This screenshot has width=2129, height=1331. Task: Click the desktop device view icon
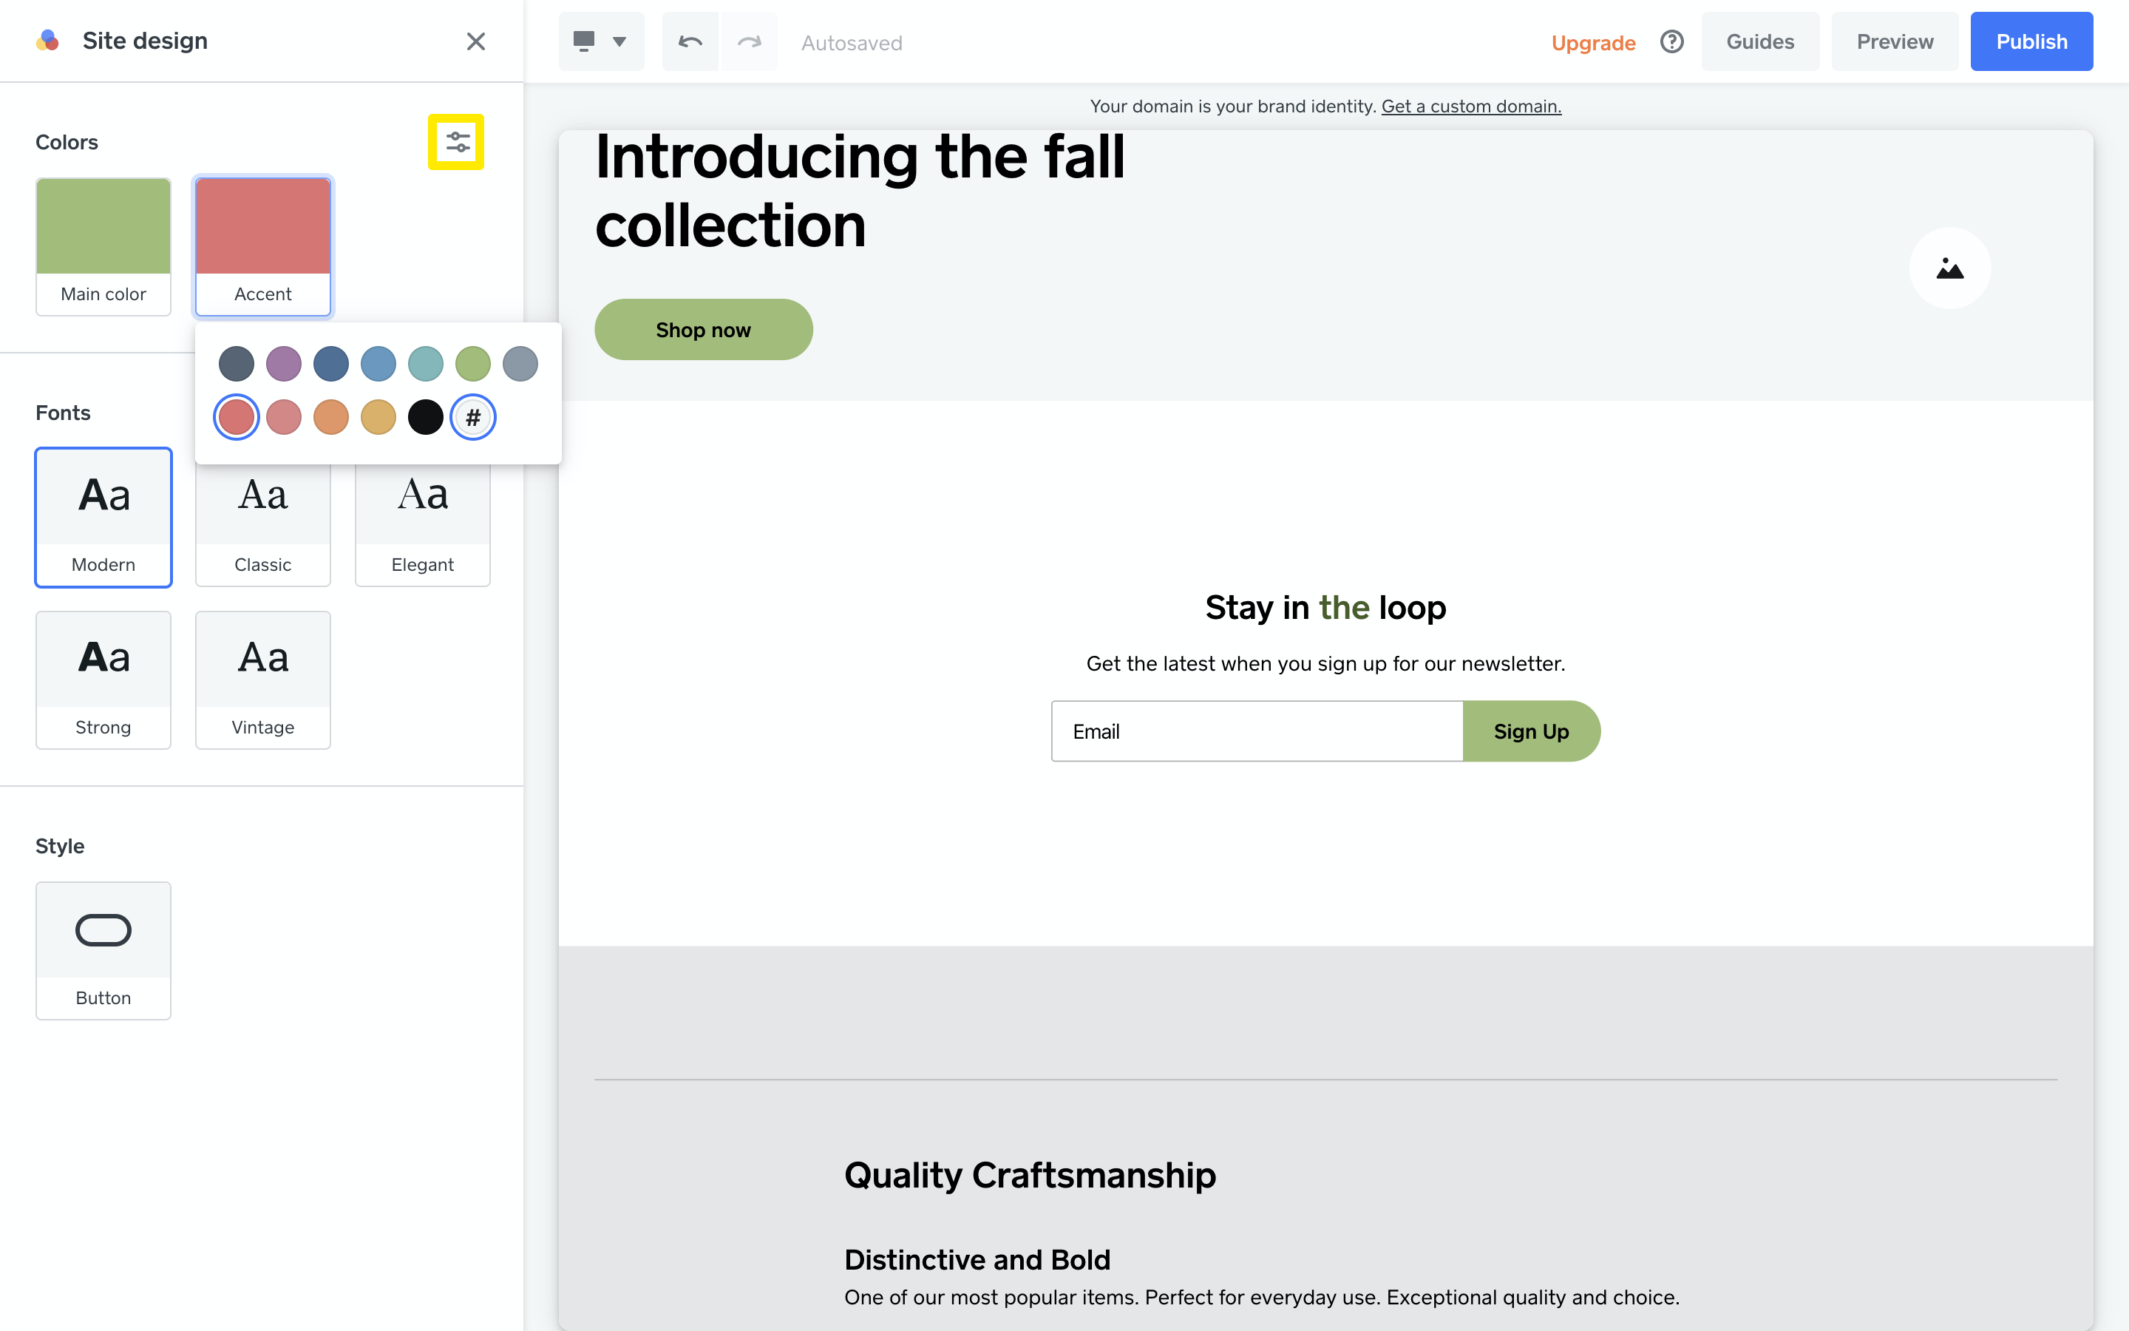coord(584,41)
